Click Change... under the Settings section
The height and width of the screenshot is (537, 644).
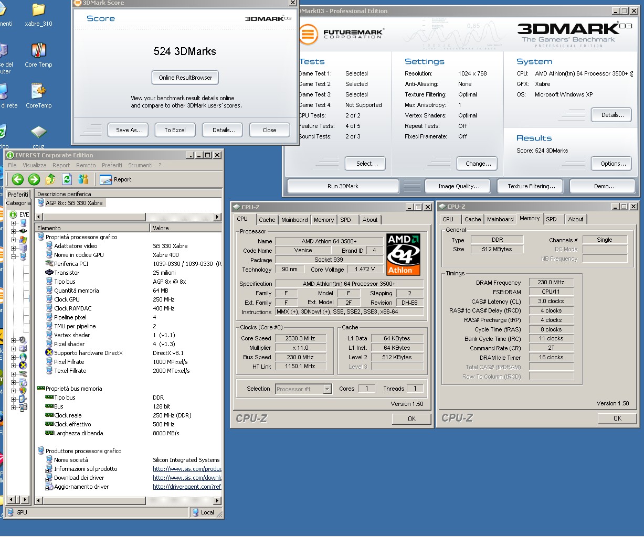[478, 164]
